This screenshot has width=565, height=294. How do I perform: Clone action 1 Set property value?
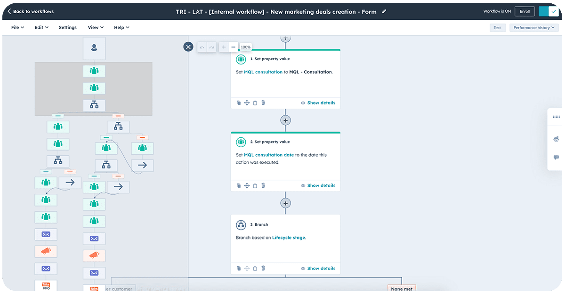pos(239,103)
